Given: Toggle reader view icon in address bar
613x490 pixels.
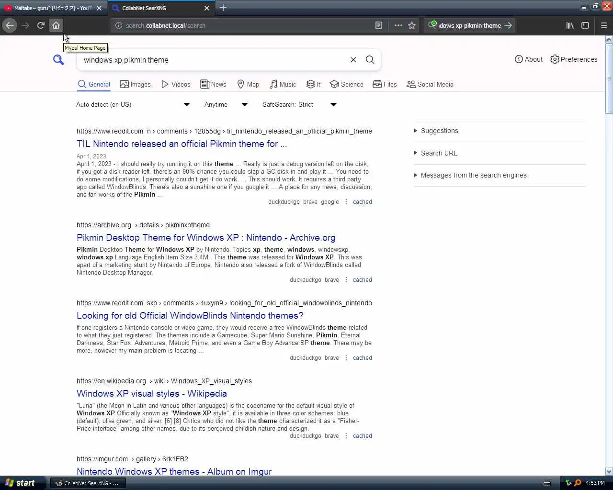Looking at the screenshot, I should point(379,25).
